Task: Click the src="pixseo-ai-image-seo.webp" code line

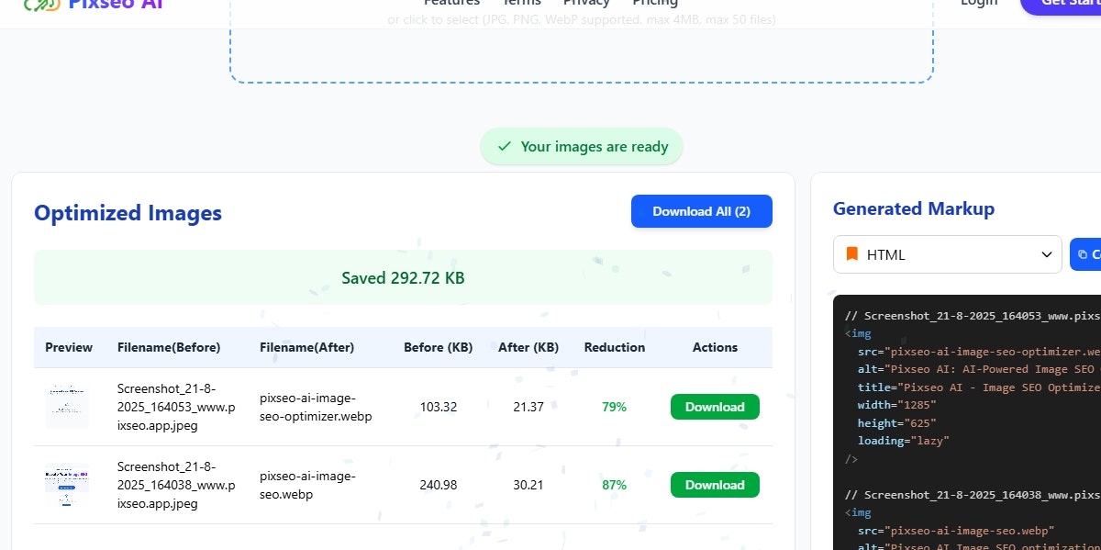Action: click(957, 531)
